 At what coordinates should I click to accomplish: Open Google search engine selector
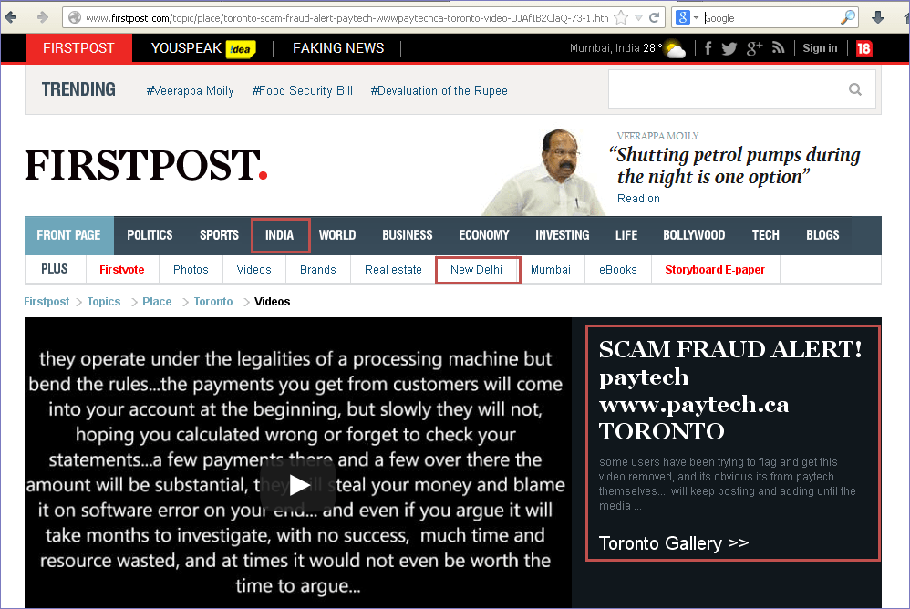coord(687,17)
